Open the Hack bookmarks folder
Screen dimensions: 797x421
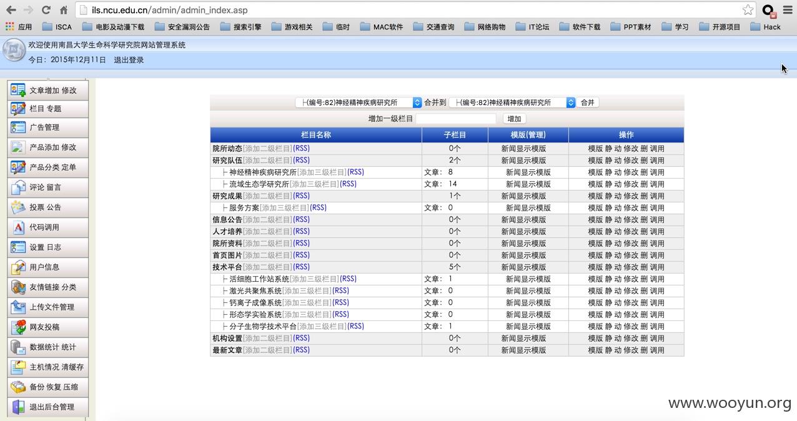(765, 27)
